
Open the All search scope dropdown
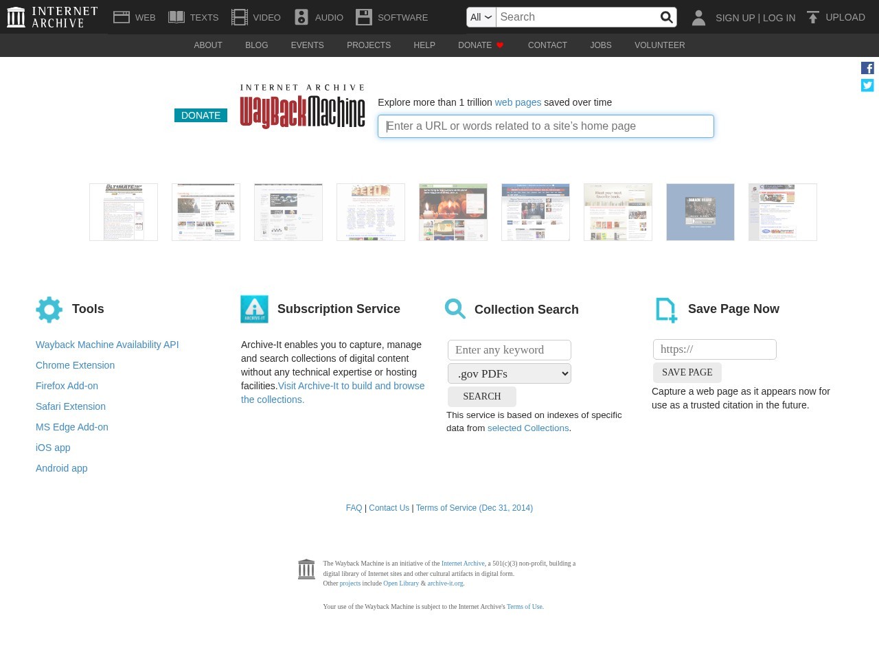click(481, 17)
